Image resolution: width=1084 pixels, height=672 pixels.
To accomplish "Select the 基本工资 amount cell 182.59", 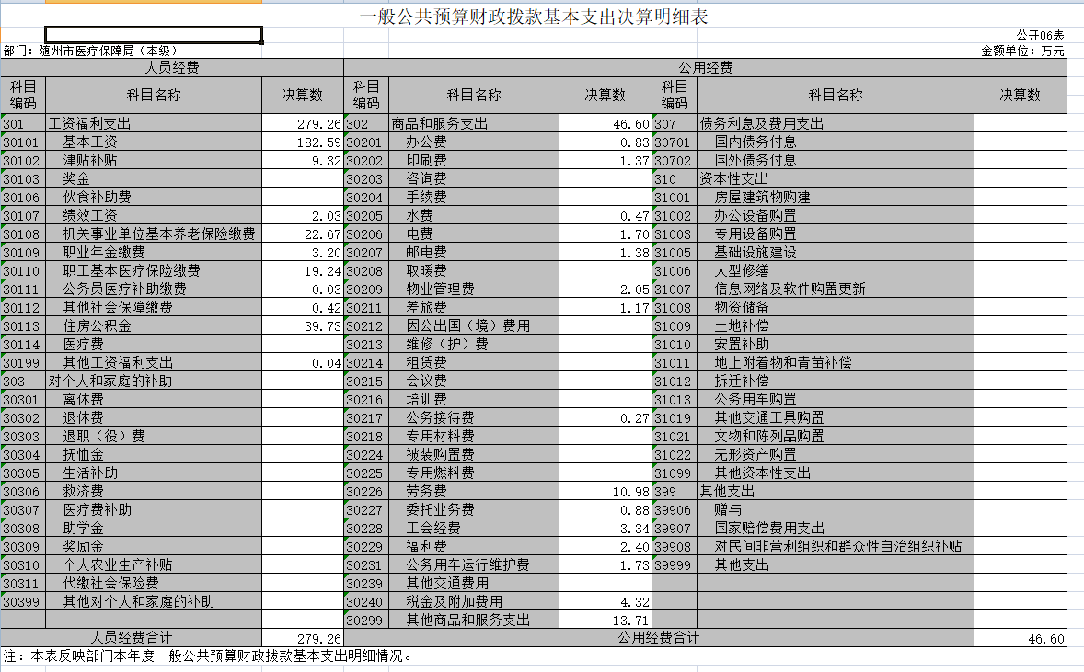I will 303,142.
